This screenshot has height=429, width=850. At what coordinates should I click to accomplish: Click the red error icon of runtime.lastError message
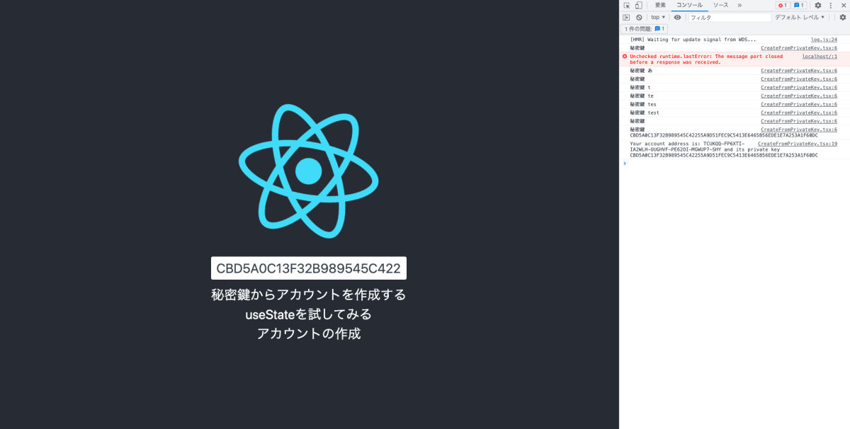point(625,56)
